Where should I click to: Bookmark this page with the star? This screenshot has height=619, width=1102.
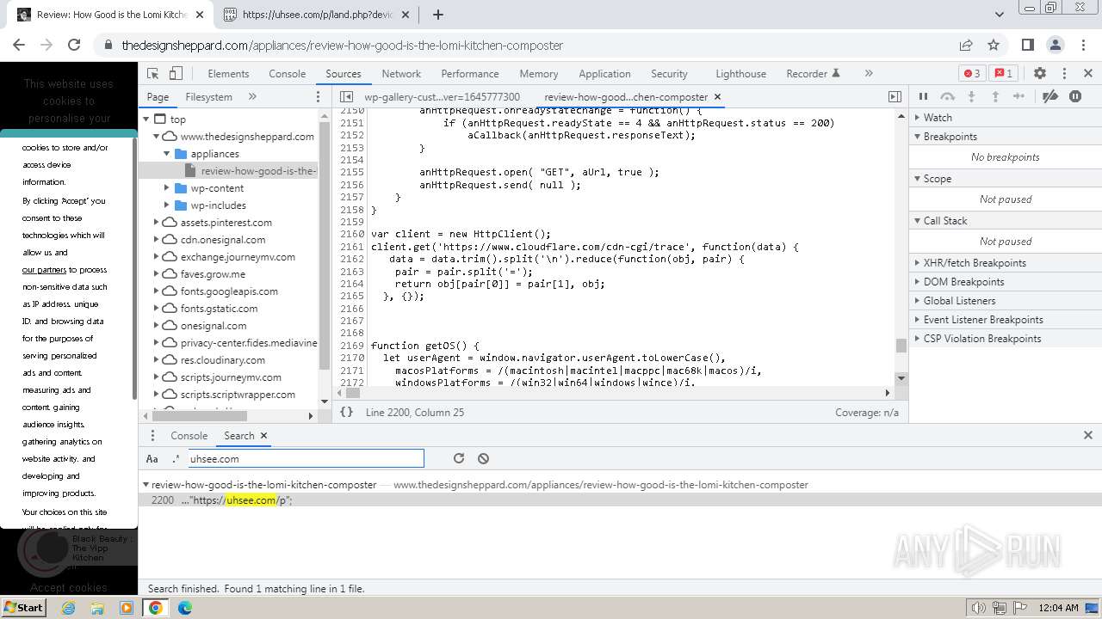pyautogui.click(x=994, y=46)
